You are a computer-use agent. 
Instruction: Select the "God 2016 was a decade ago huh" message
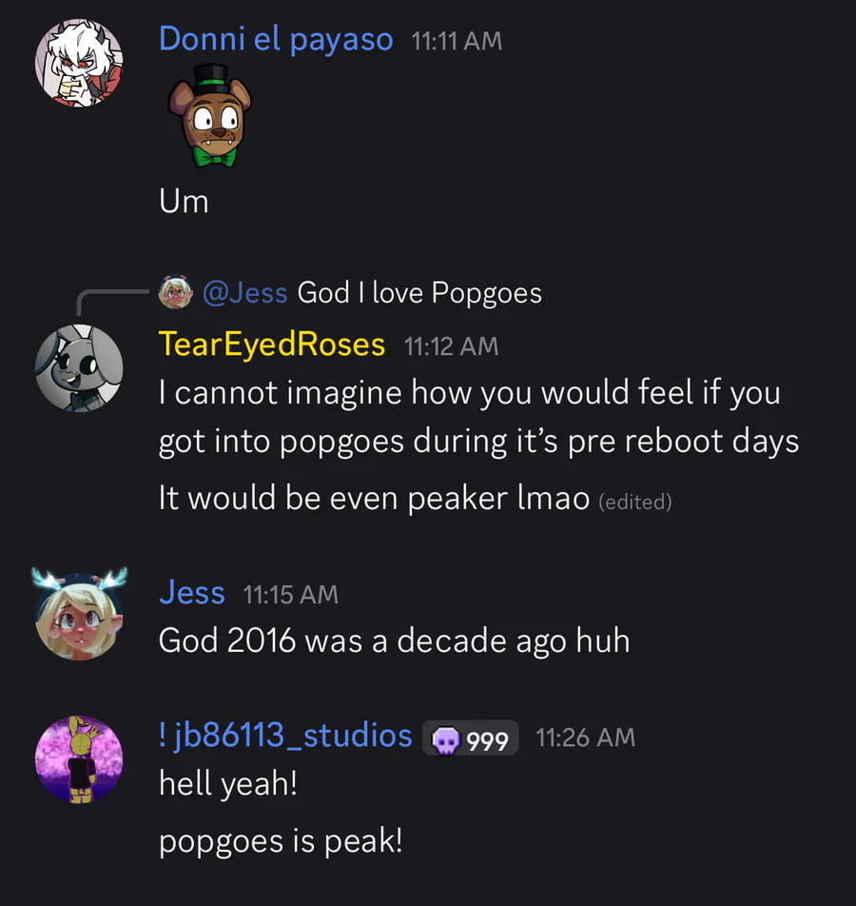pyautogui.click(x=394, y=640)
